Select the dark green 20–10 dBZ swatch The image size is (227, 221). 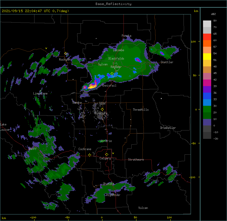click(x=207, y=116)
